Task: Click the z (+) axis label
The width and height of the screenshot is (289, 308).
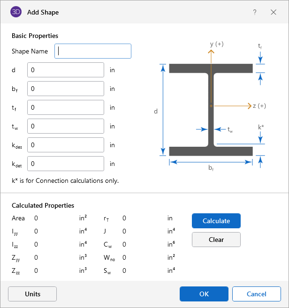Action: 259,106
